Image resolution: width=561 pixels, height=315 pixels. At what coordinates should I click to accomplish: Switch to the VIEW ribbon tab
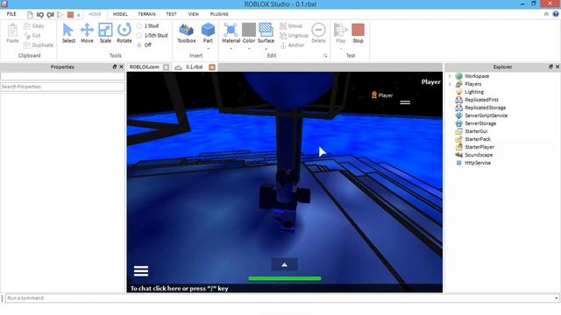click(194, 14)
